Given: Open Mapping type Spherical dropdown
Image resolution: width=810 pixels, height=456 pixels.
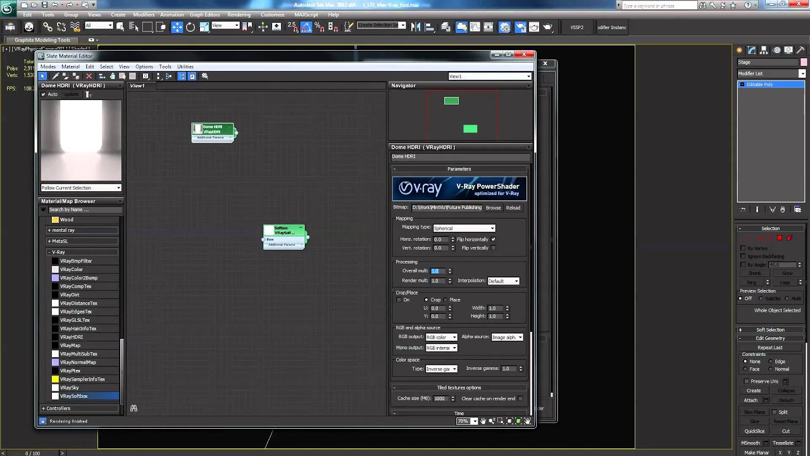Looking at the screenshot, I should coord(464,228).
